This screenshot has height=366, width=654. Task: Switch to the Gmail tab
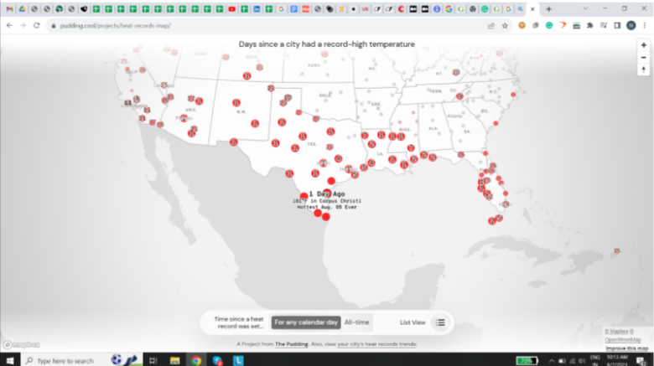pyautogui.click(x=9, y=8)
